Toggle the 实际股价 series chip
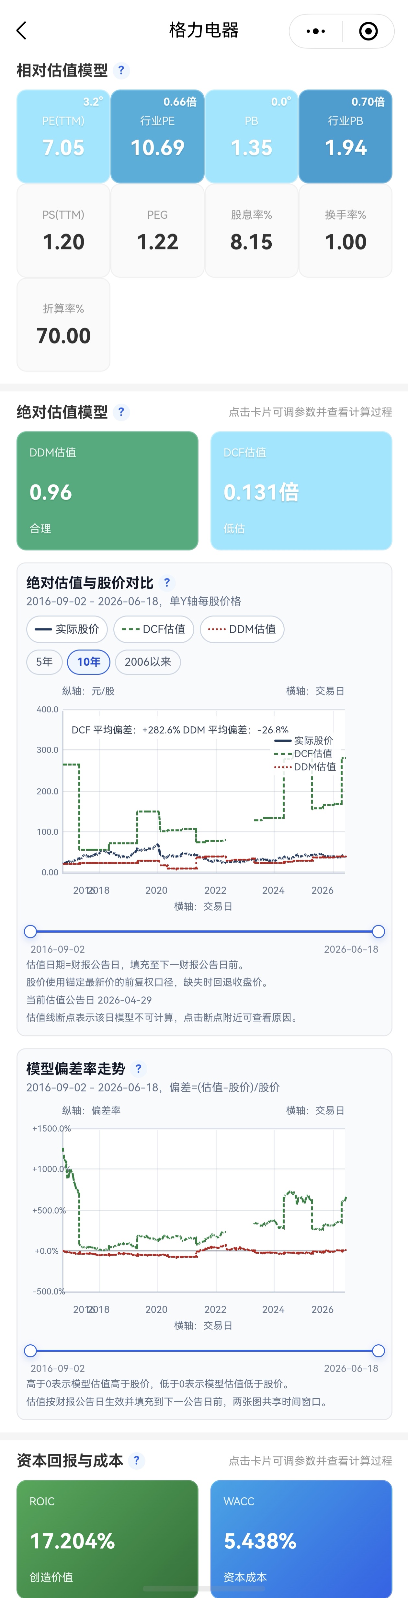This screenshot has width=408, height=1598. click(x=67, y=629)
